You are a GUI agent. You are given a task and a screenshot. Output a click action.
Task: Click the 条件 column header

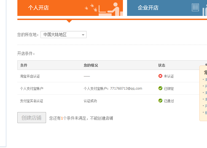24,65
